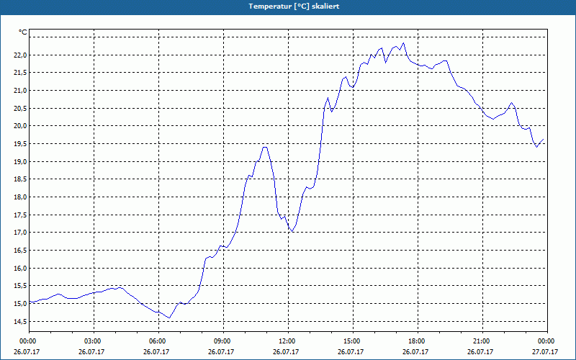
Task: Click the 09:00 time label
Action: [222, 341]
